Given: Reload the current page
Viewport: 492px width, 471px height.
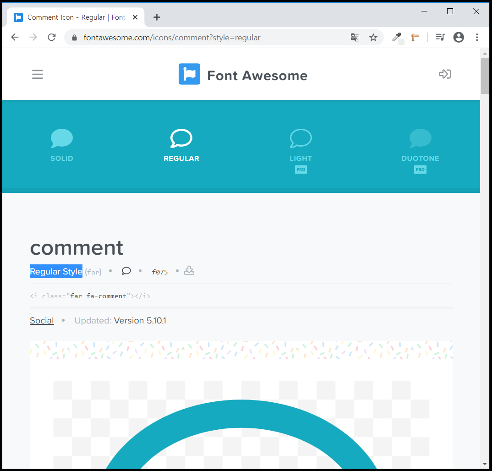Looking at the screenshot, I should [x=52, y=38].
